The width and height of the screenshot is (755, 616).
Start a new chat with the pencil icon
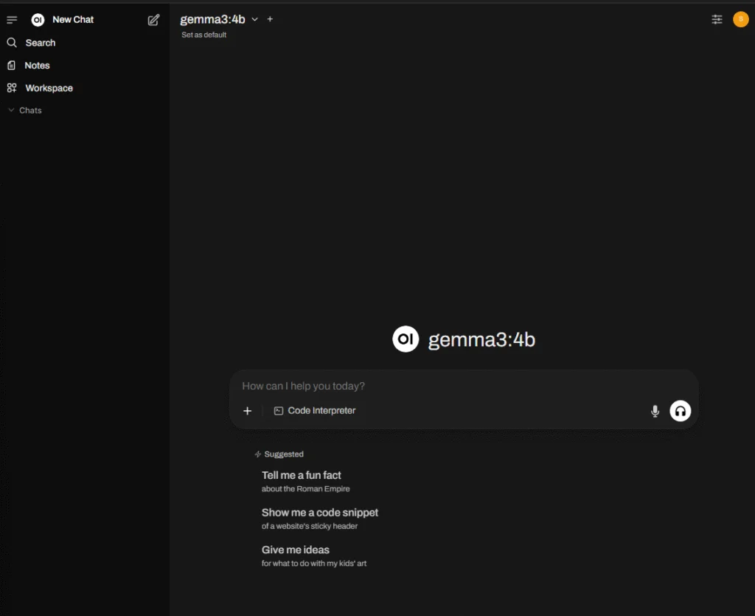tap(153, 20)
